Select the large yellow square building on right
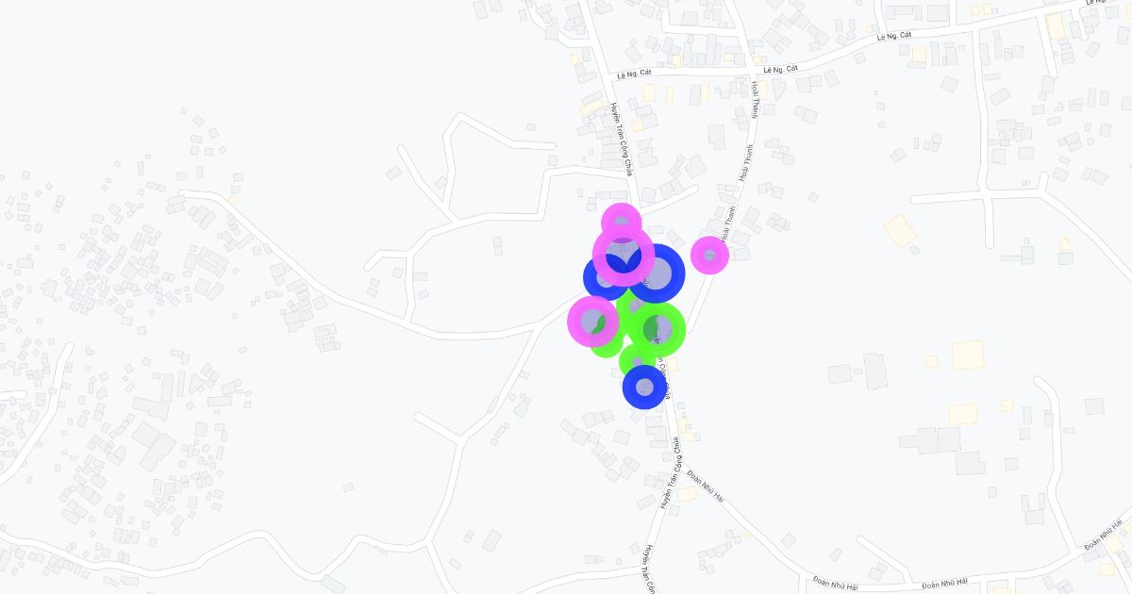Screen dimensions: 1132x594 pyautogui.click(x=967, y=355)
